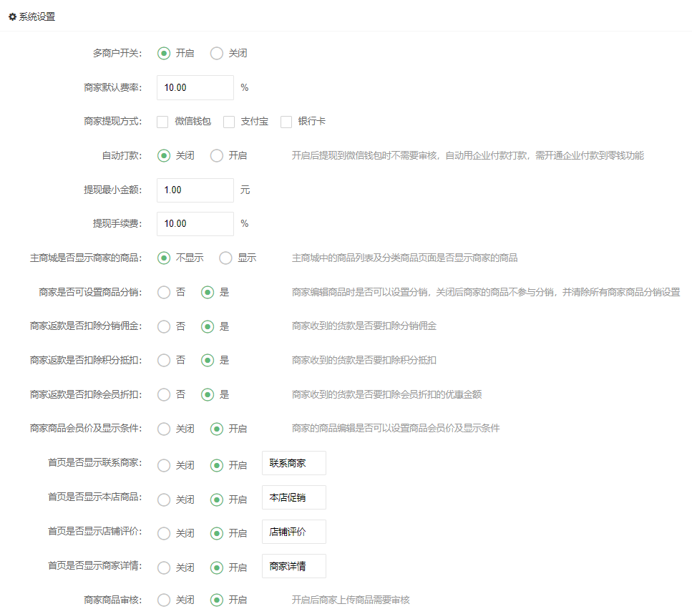The height and width of the screenshot is (609, 692).
Task: Set 商家返款是否扣除分销佣金 to 否
Action: (x=164, y=326)
